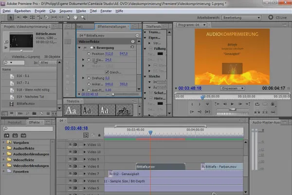Select the Ripple Edit tool
This screenshot has width=292, height=195.
25,18
